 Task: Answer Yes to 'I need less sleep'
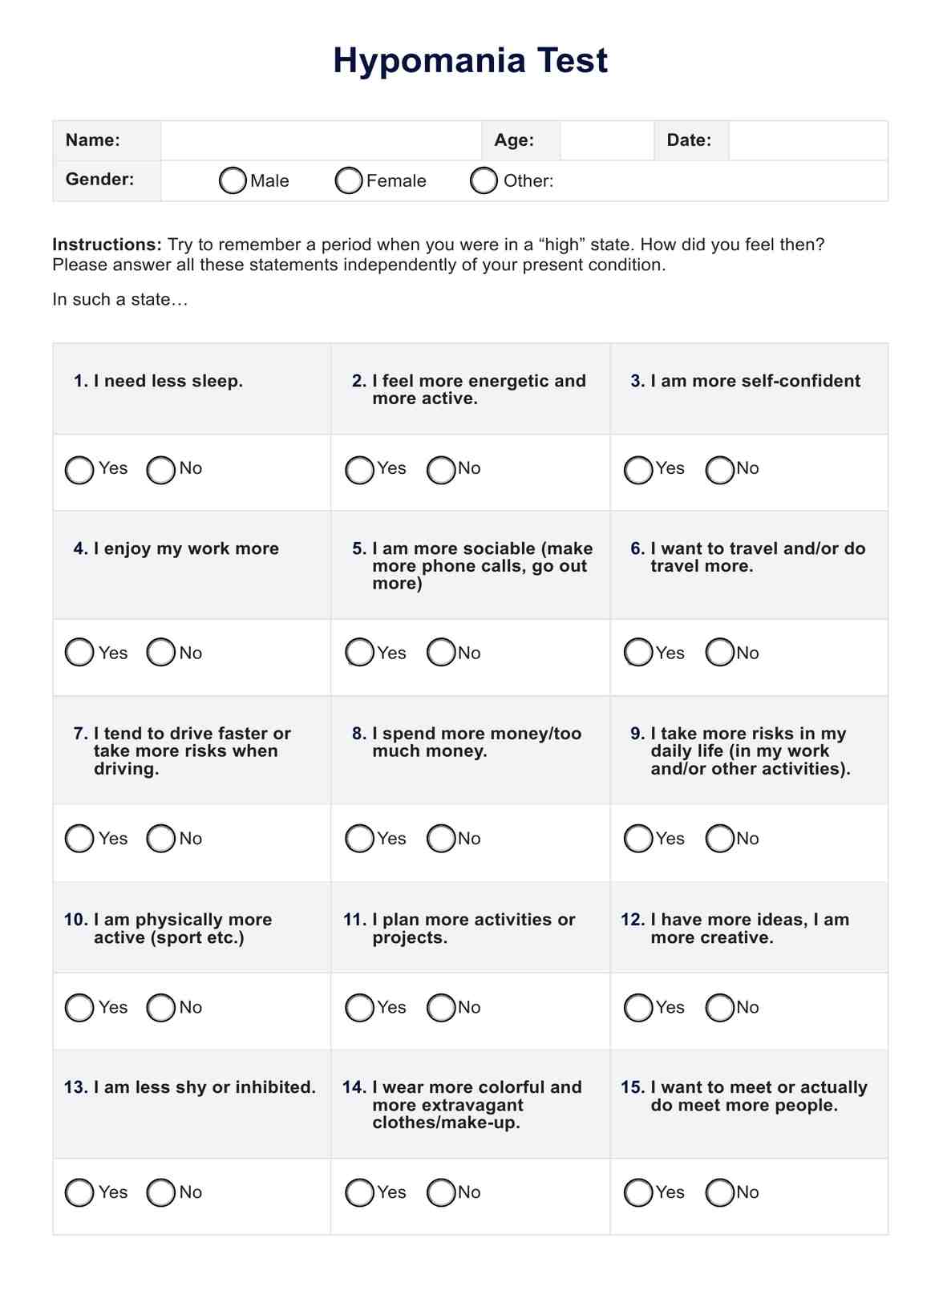click(x=79, y=470)
